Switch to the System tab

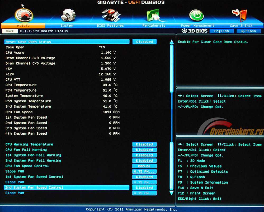coord(67,26)
